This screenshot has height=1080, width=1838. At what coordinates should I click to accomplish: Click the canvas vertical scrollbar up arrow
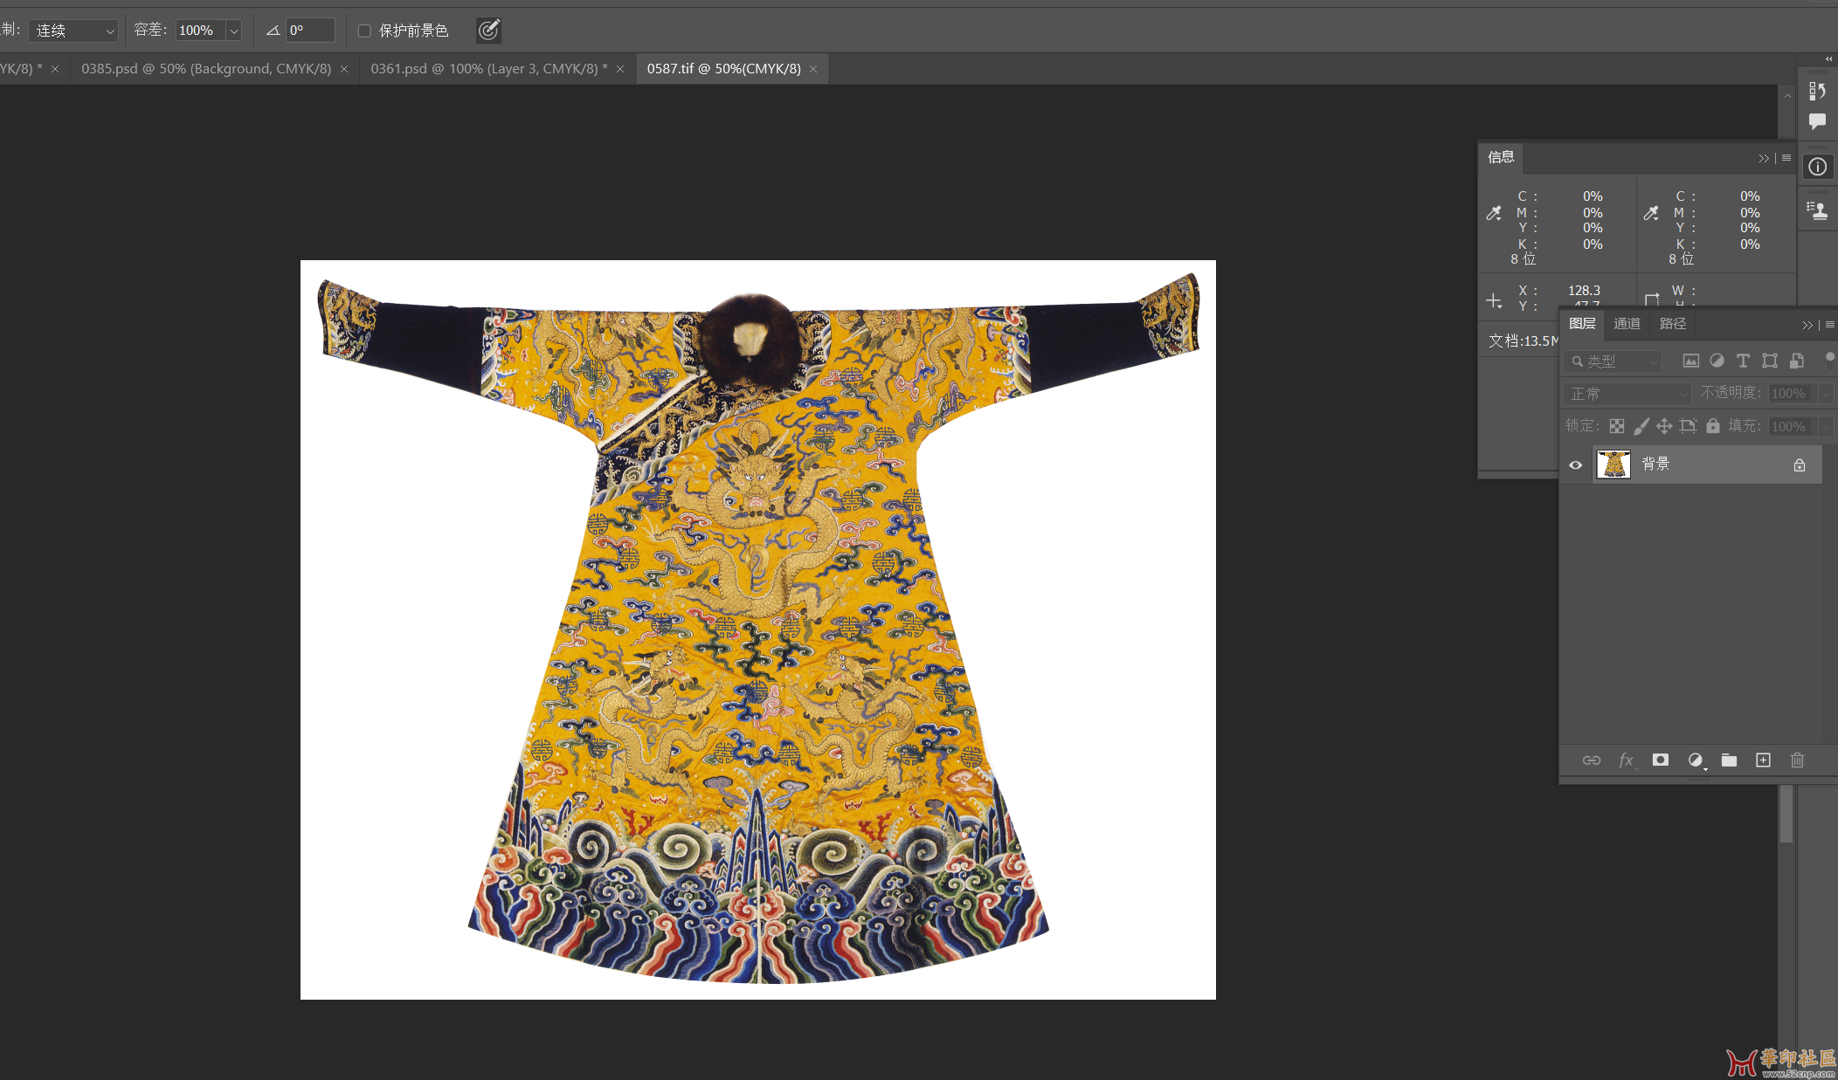point(1787,96)
